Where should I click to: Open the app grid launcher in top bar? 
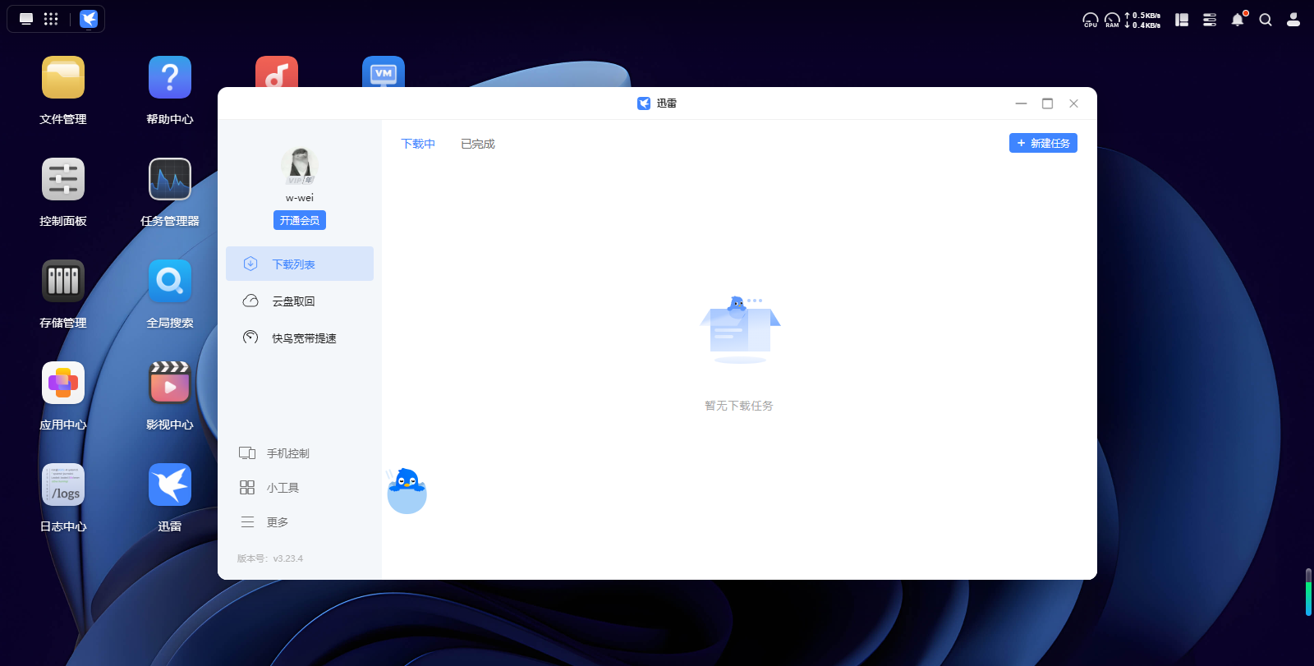pos(51,19)
